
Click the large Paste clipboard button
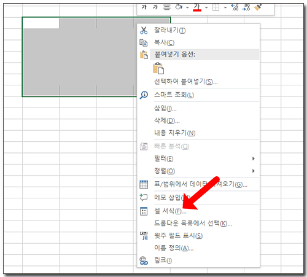(x=158, y=68)
